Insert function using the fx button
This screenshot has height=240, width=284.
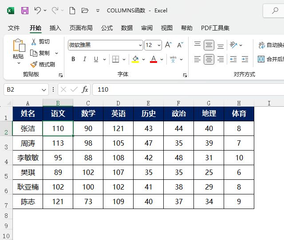pyautogui.click(x=85, y=89)
